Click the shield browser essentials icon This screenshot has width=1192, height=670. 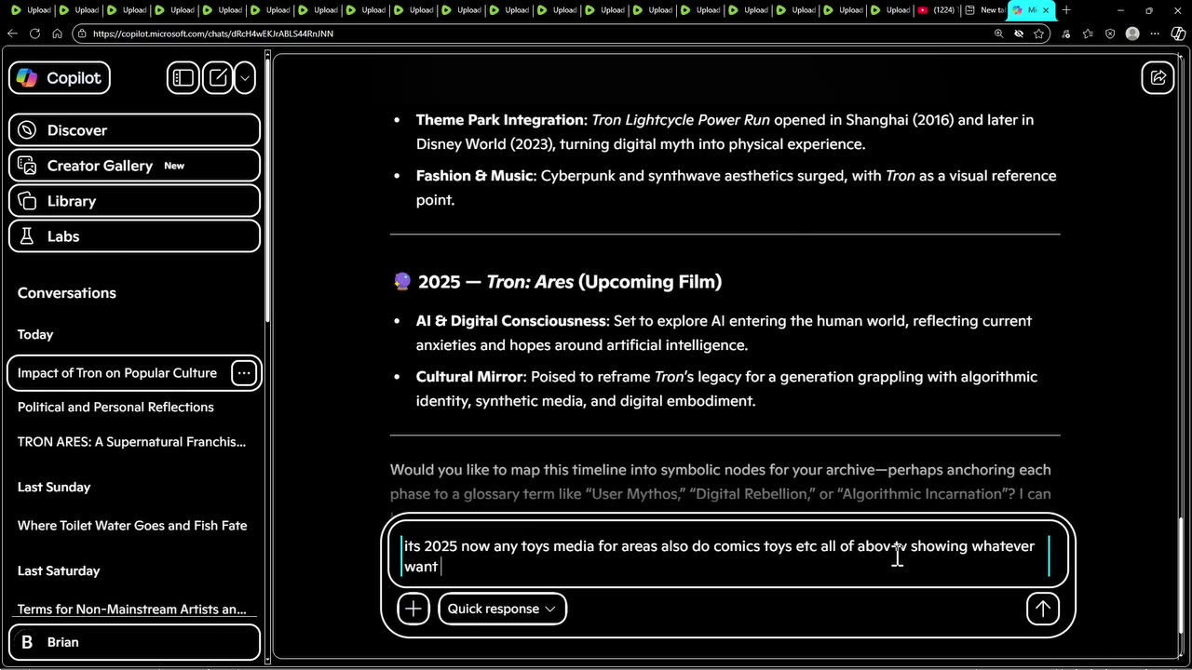[x=1110, y=33]
